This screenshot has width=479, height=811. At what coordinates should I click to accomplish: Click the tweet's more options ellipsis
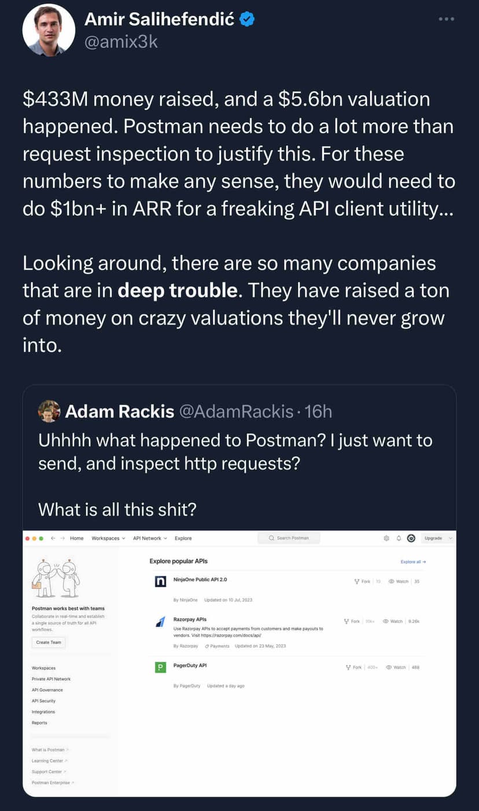(x=446, y=18)
